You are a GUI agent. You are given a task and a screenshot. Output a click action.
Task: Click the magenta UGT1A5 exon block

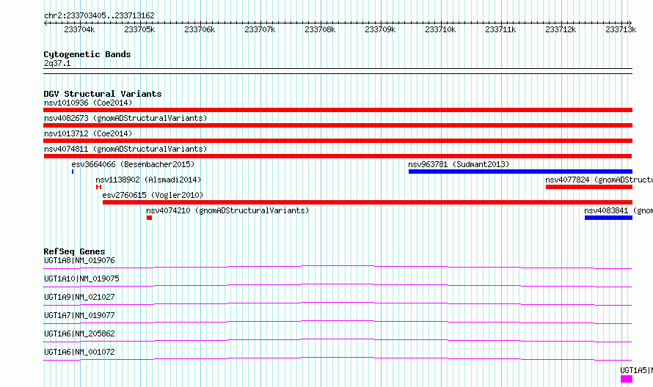click(627, 379)
